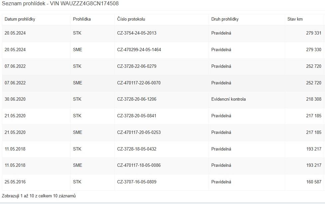Click the Datum prohlídky column header
325x204 pixels.
(20, 19)
